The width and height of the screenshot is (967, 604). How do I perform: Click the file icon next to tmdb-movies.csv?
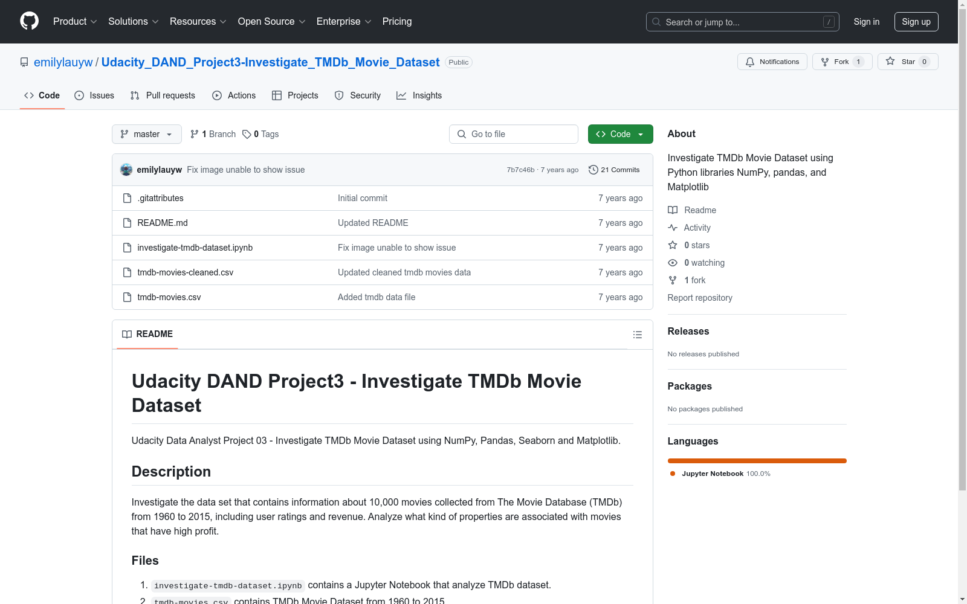tap(127, 297)
